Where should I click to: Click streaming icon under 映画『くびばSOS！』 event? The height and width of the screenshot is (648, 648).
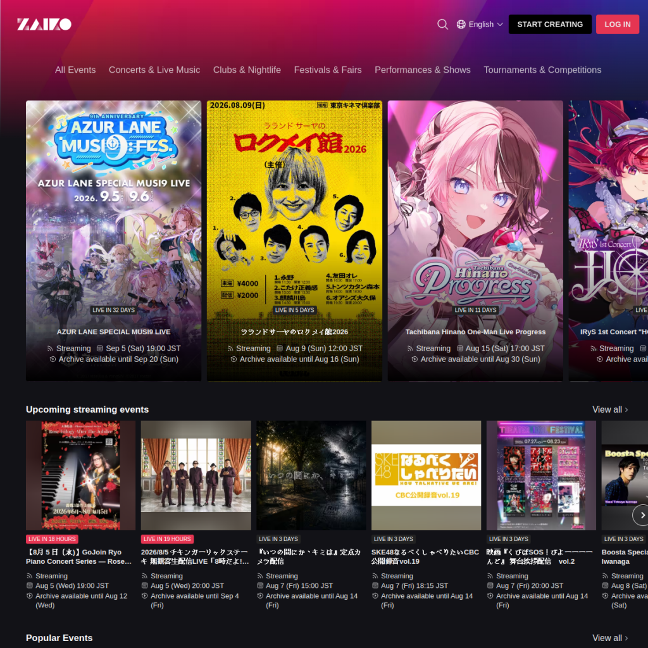coord(490,576)
